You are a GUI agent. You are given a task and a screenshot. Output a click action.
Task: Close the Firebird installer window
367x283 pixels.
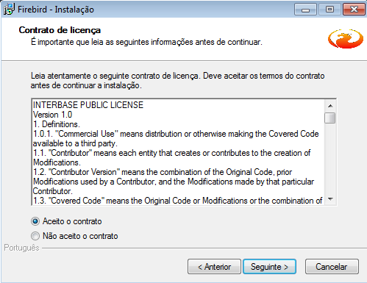[x=354, y=10]
